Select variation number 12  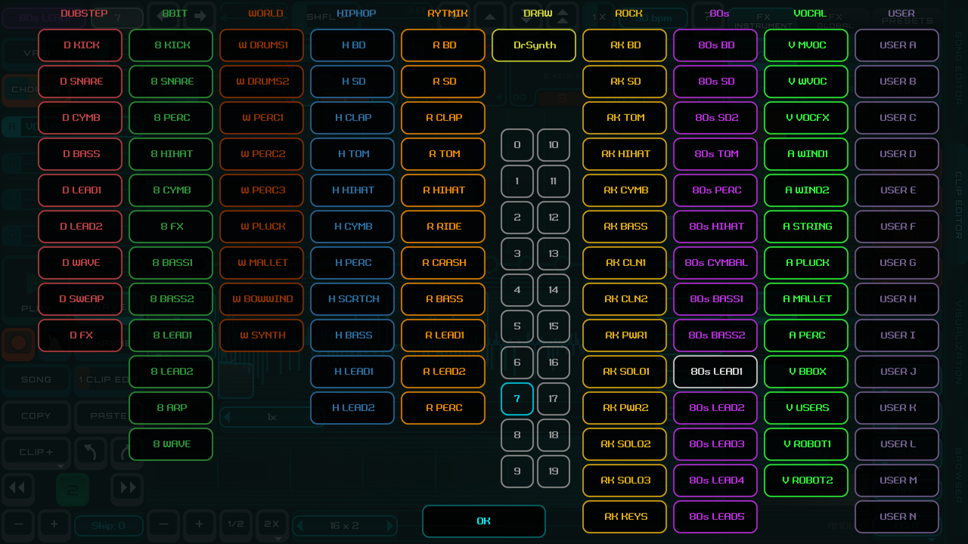pyautogui.click(x=553, y=217)
